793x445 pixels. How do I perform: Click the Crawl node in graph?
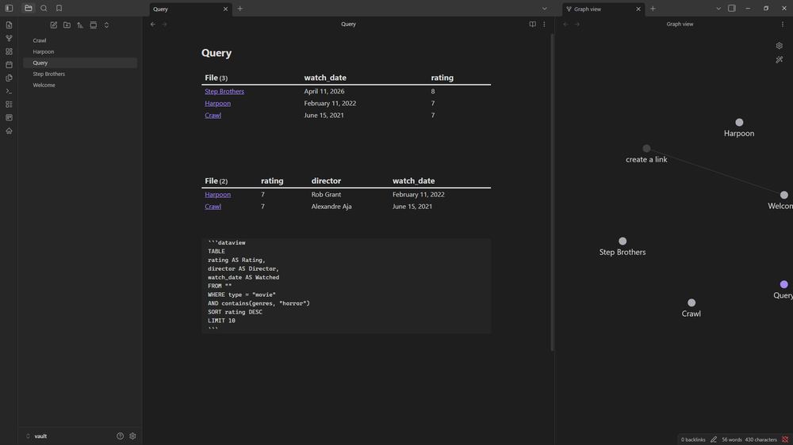pyautogui.click(x=691, y=302)
